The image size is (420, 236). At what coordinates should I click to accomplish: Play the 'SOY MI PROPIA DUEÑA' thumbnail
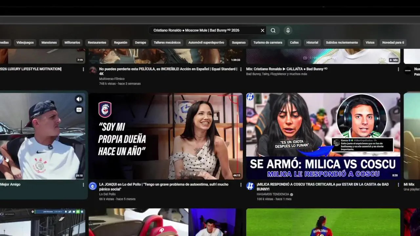[x=166, y=136]
